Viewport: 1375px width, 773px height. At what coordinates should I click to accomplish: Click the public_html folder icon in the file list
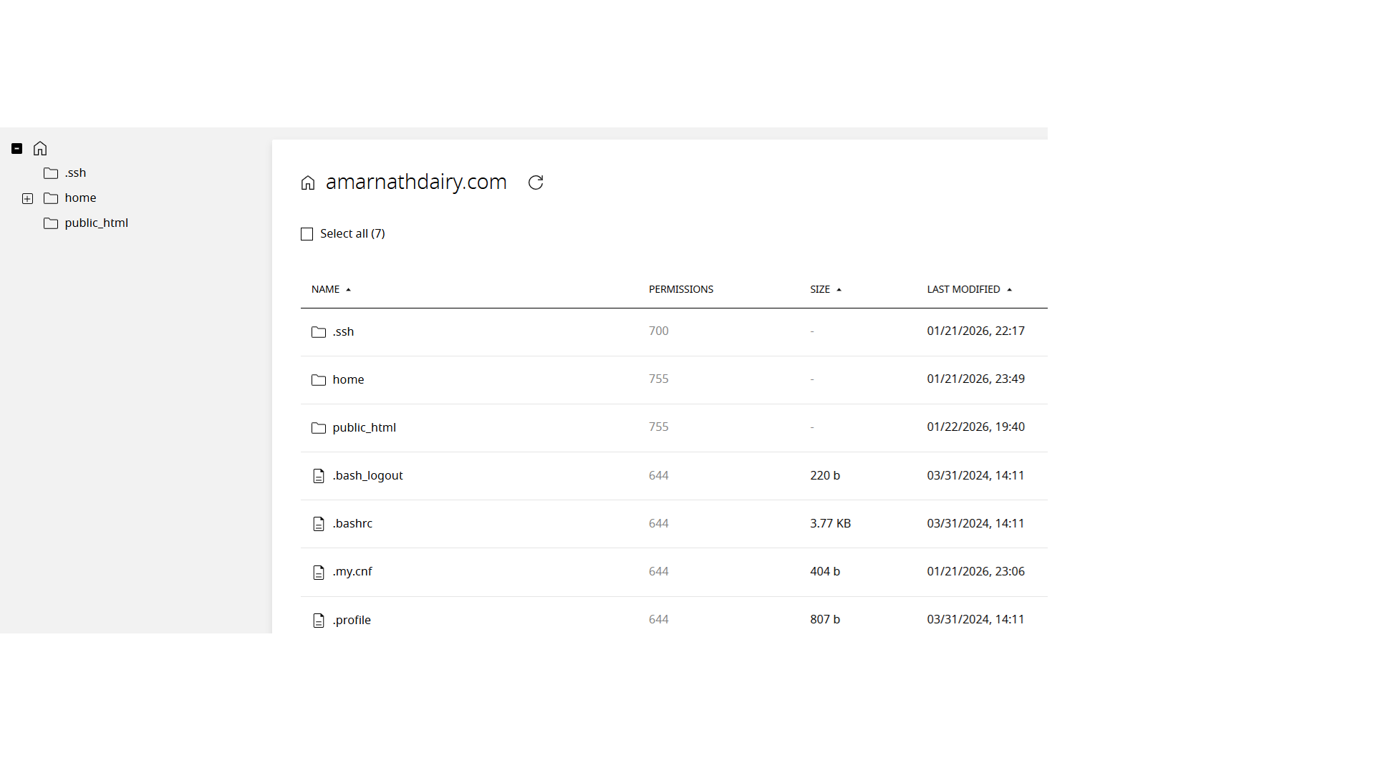[x=319, y=428]
